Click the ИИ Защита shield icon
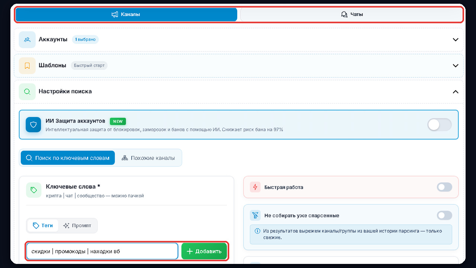Image resolution: width=476 pixels, height=268 pixels. coord(33,125)
